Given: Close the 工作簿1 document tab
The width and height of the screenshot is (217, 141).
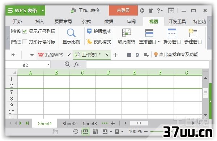Looking at the screenshot, I should tap(107, 55).
